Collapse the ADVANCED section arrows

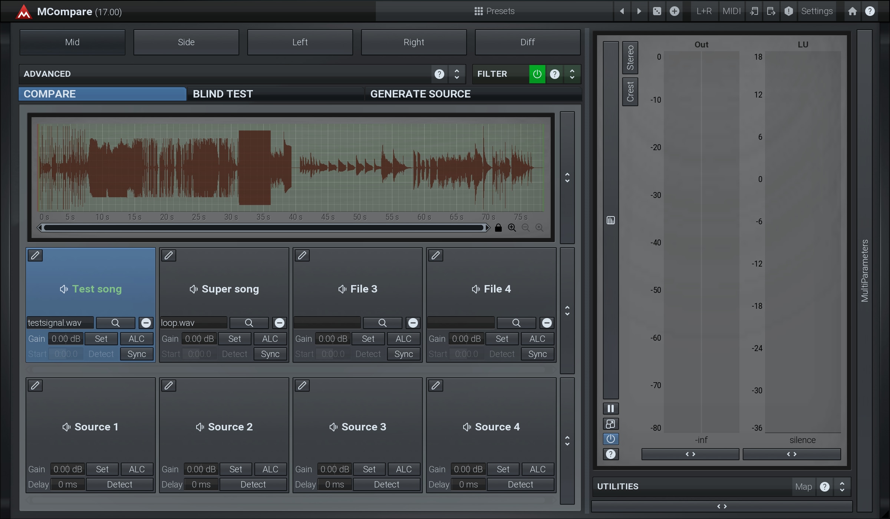coord(457,74)
